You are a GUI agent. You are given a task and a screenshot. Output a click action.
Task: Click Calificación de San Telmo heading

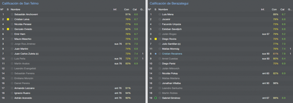(x=20, y=3)
